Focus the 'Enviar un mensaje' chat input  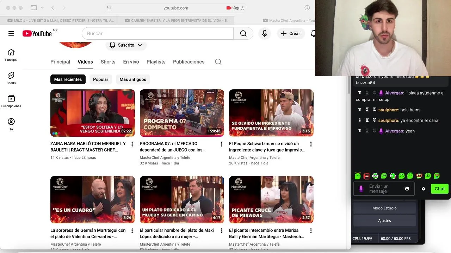click(384, 189)
